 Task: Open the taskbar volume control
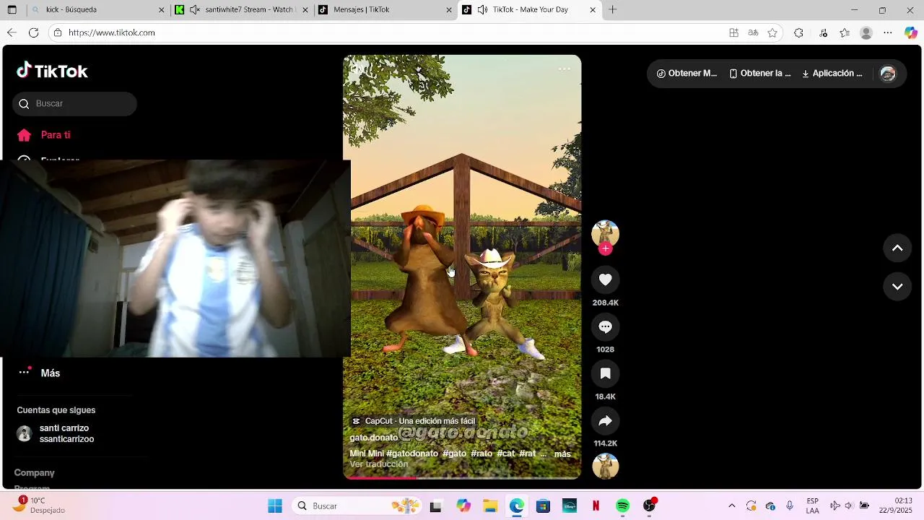tap(849, 506)
